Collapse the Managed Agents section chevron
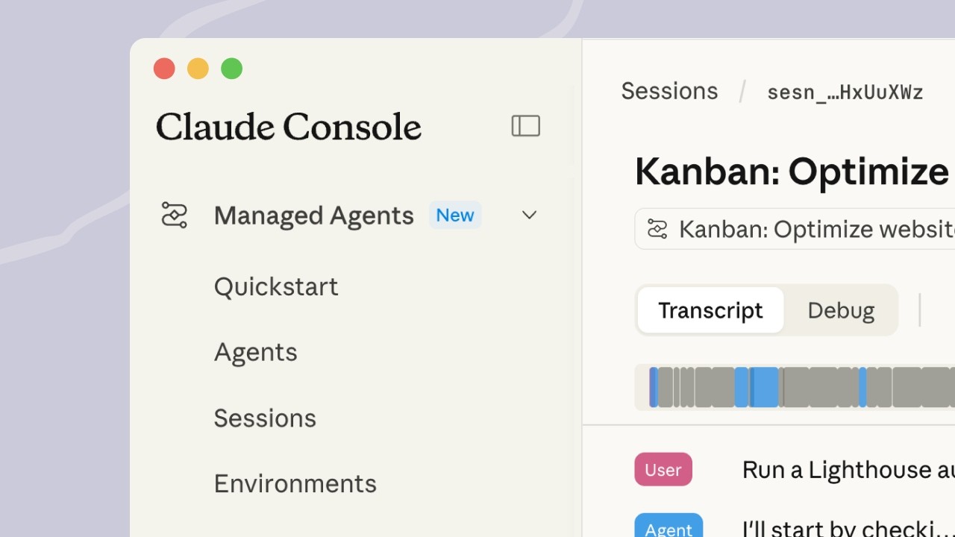 (x=529, y=216)
